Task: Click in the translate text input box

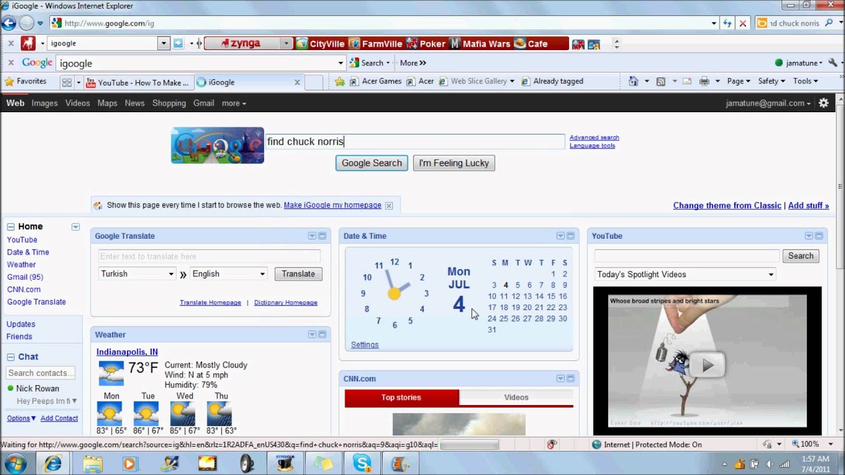Action: pyautogui.click(x=209, y=257)
